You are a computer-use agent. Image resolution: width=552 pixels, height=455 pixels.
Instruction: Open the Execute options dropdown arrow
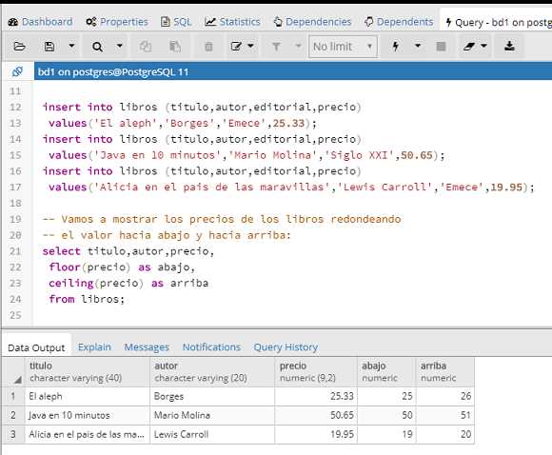tap(418, 46)
